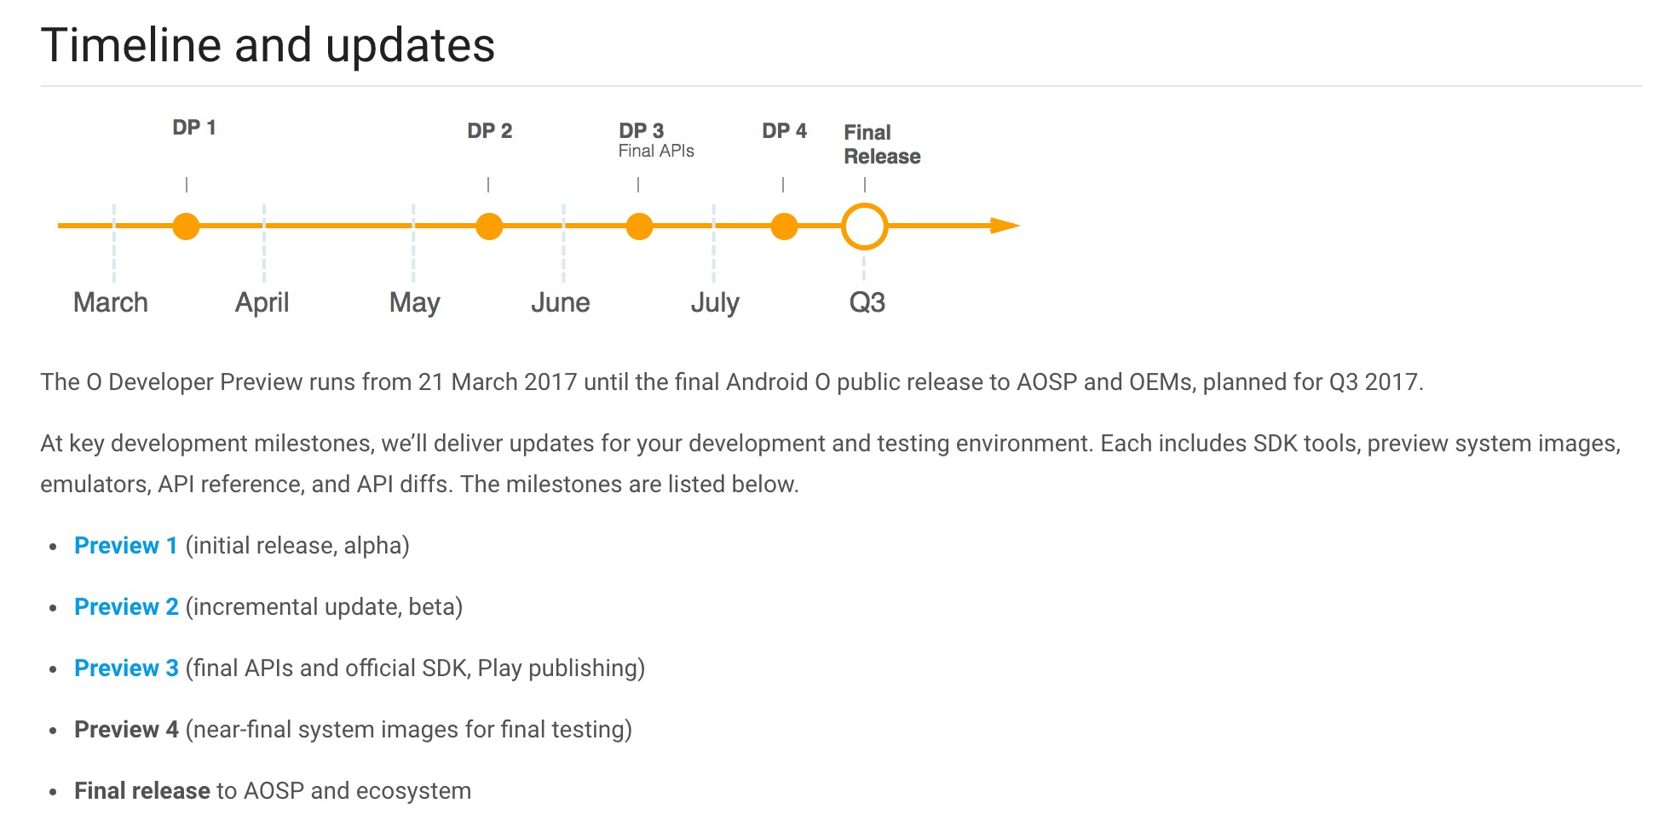Screen dimensions: 1665x826
Task: Click the bold Final release text
Action: point(142,791)
